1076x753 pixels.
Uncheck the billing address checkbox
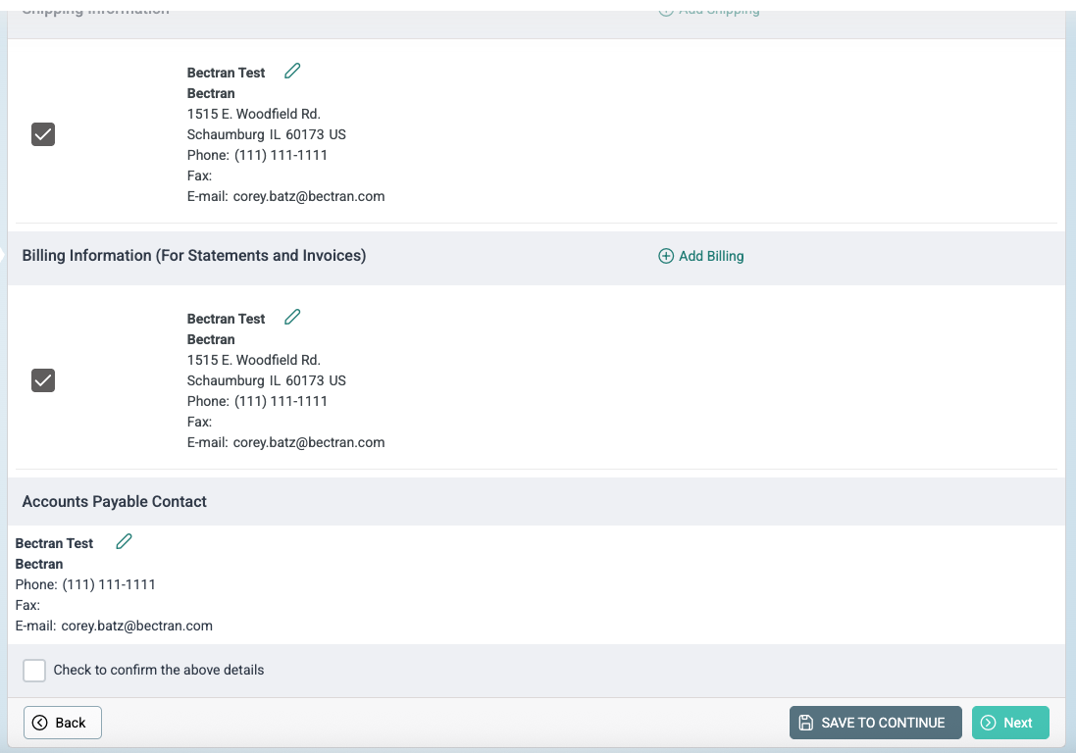(43, 380)
